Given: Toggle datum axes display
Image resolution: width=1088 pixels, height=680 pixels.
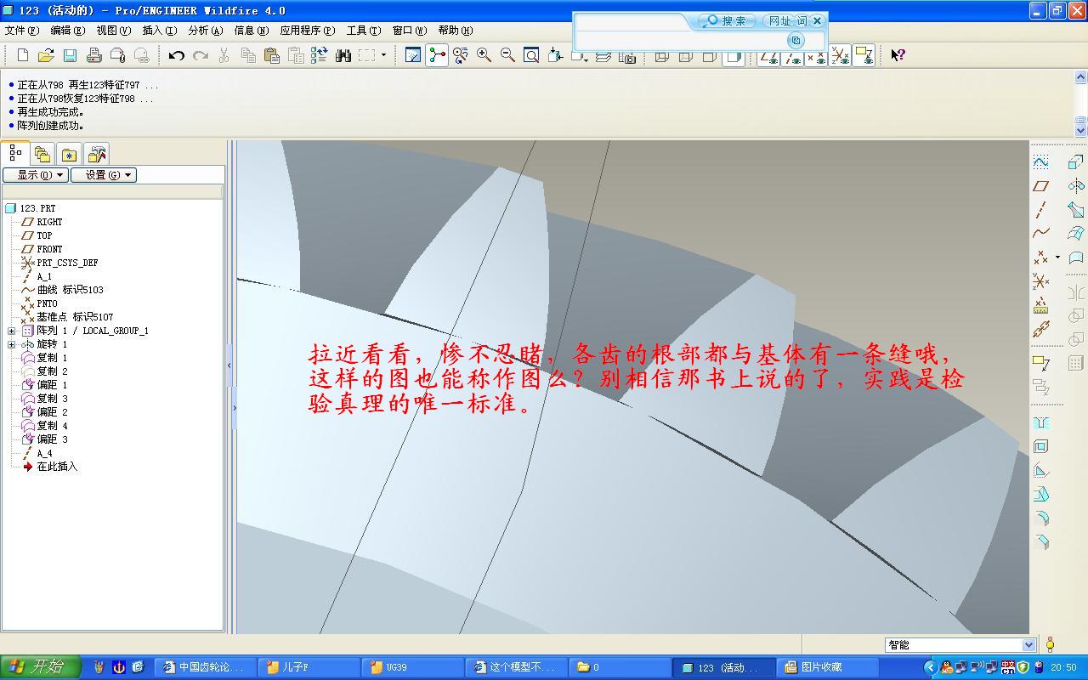Looking at the screenshot, I should pos(792,56).
